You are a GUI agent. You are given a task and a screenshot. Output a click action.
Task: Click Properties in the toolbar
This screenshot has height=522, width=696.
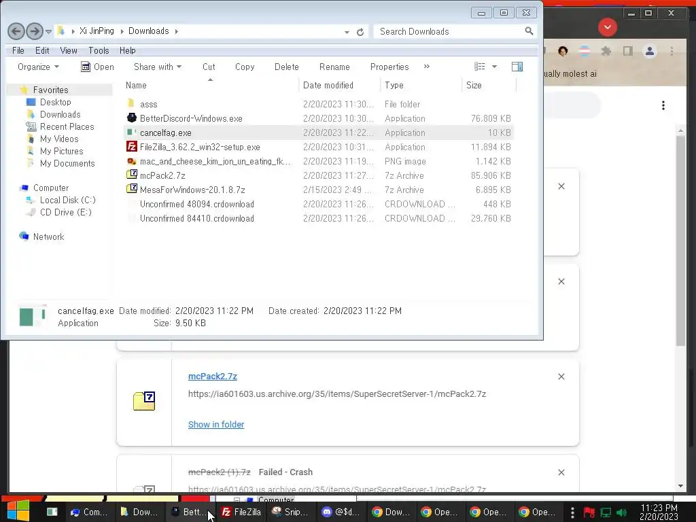389,67
